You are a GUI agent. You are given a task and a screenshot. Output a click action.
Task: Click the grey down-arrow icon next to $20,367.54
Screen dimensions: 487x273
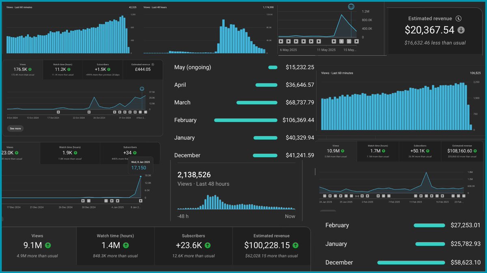coord(461,30)
